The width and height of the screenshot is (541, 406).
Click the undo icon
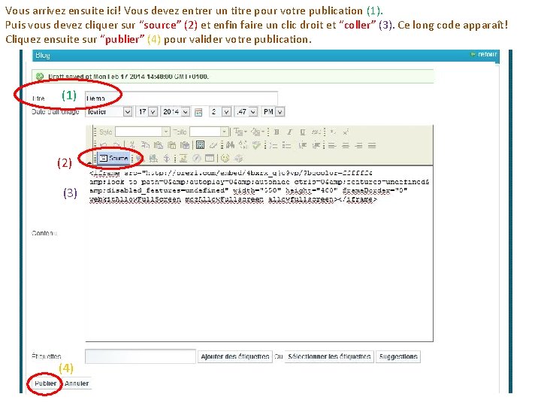(104, 145)
